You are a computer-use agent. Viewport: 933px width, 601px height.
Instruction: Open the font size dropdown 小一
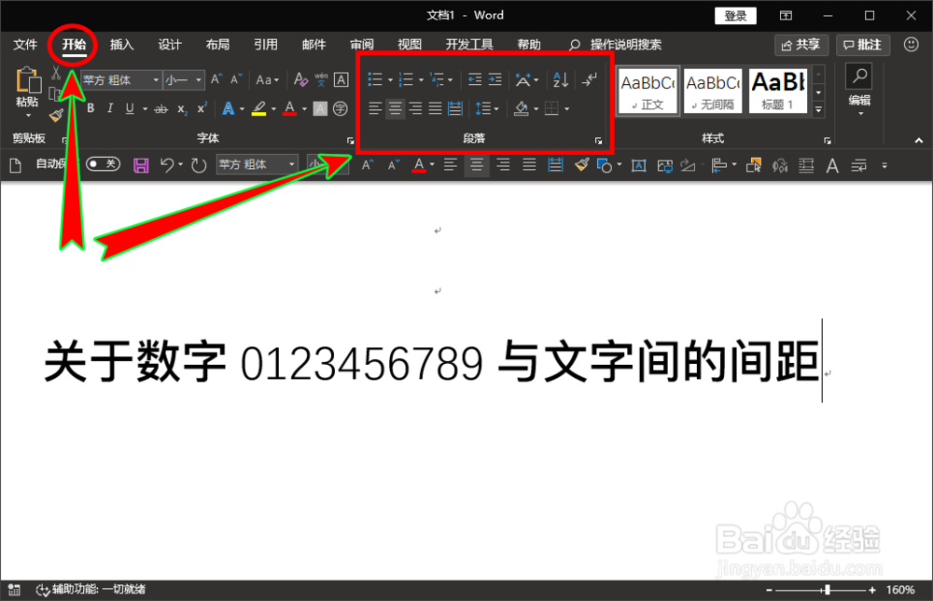(x=182, y=80)
